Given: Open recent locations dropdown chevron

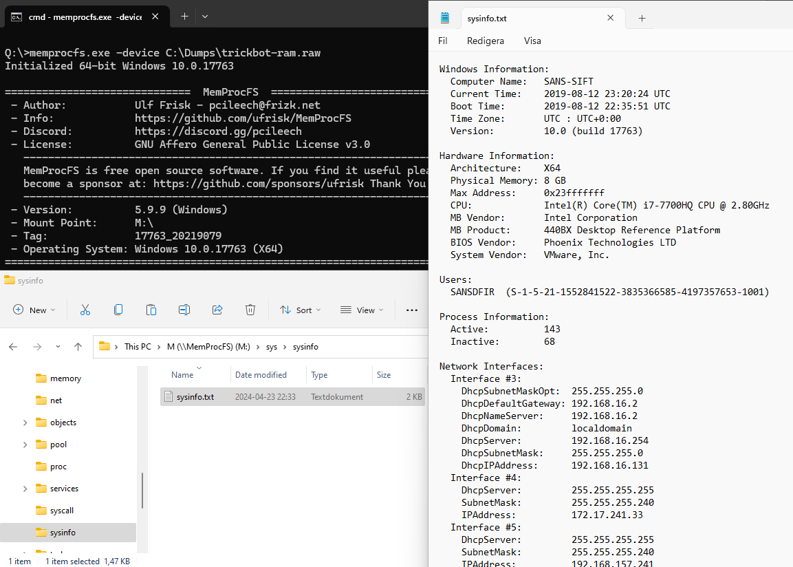Looking at the screenshot, I should [x=58, y=347].
